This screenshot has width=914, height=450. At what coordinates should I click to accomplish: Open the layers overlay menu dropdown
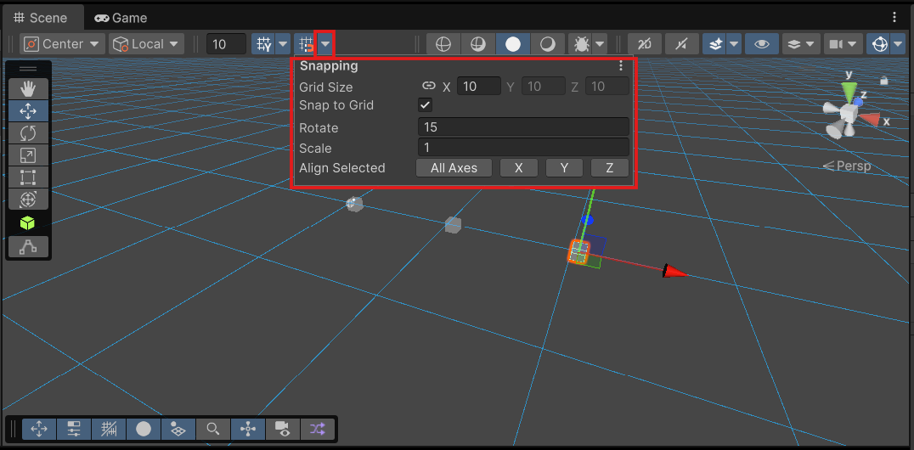coord(802,44)
